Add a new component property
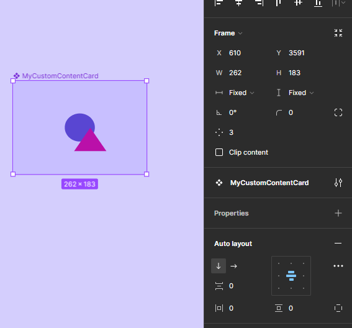This screenshot has width=352, height=328. [338, 213]
